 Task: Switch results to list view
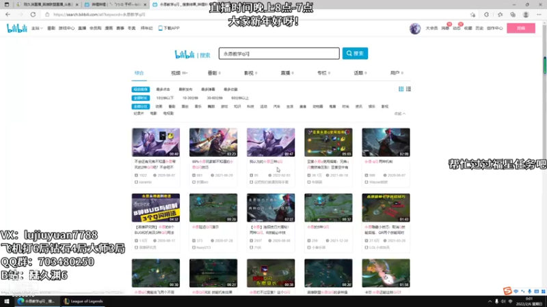point(408,89)
